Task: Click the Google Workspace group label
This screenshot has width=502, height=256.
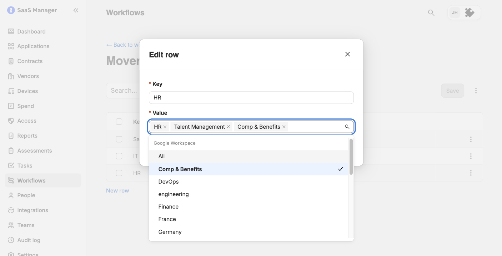Action: coord(174,143)
